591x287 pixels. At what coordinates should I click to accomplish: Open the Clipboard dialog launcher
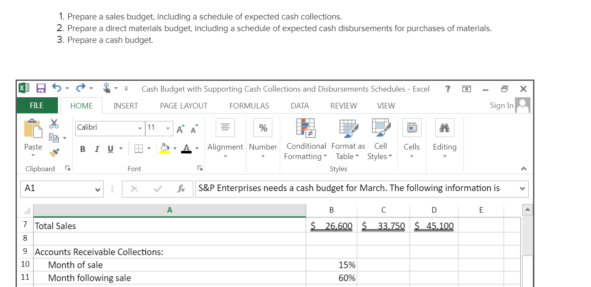[x=67, y=169]
